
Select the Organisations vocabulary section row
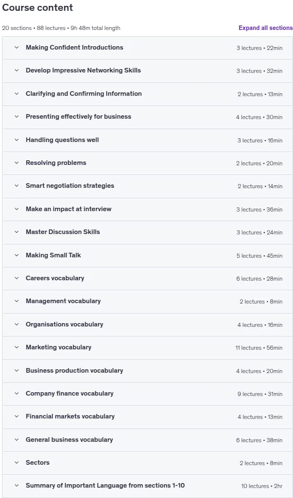[x=148, y=325]
